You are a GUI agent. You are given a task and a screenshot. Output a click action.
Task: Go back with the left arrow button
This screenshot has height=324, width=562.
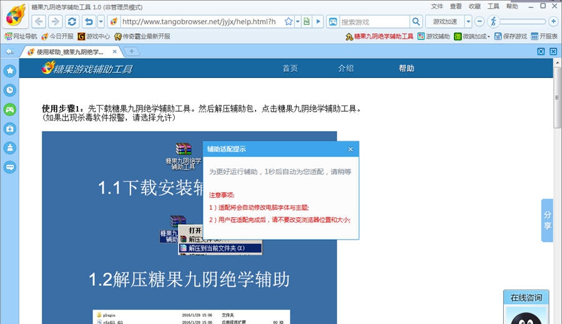[x=39, y=21]
